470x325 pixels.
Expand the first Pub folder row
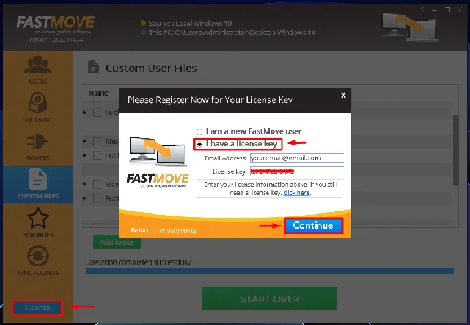85,112
